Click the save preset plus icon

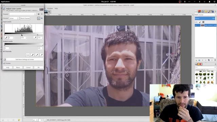(x=39, y=14)
